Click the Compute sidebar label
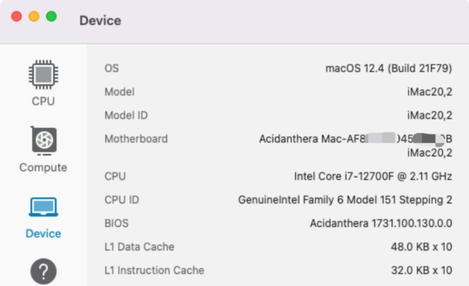Image resolution: width=469 pixels, height=286 pixels. coord(43,168)
